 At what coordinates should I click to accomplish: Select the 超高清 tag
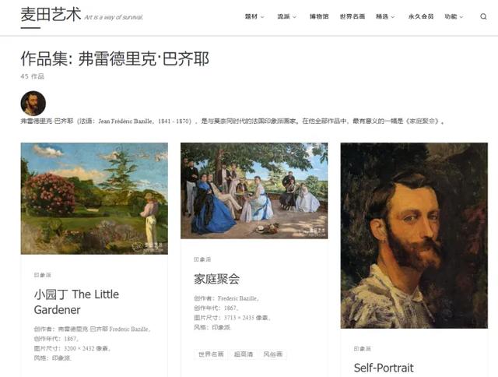[244, 354]
